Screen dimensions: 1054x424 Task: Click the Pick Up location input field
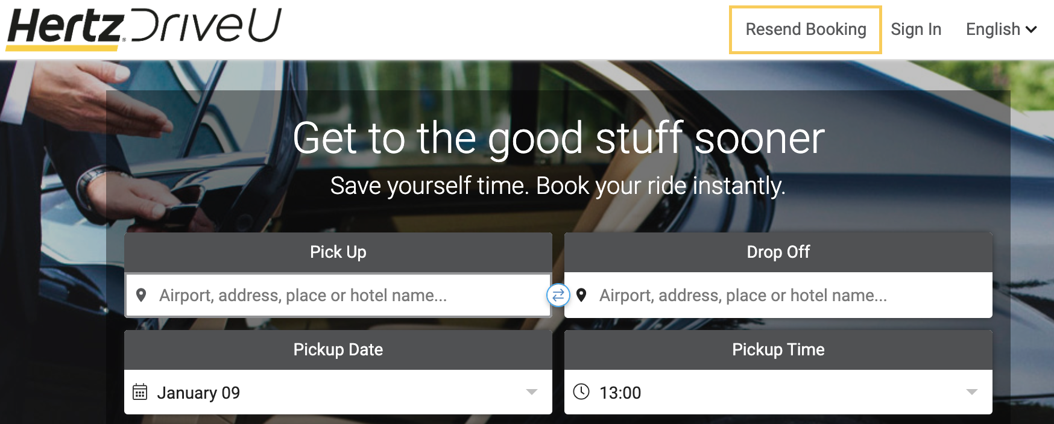point(338,295)
